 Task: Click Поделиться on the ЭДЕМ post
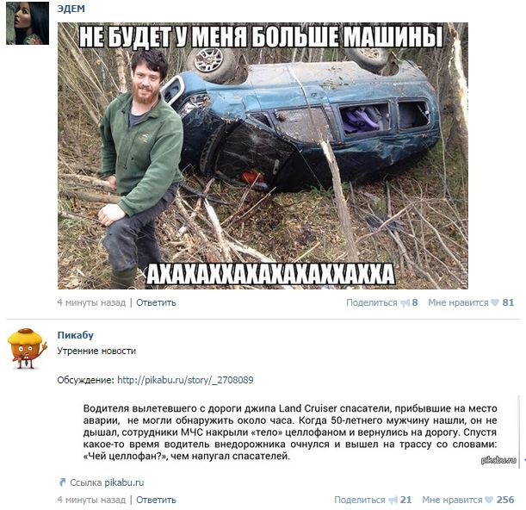(x=371, y=302)
